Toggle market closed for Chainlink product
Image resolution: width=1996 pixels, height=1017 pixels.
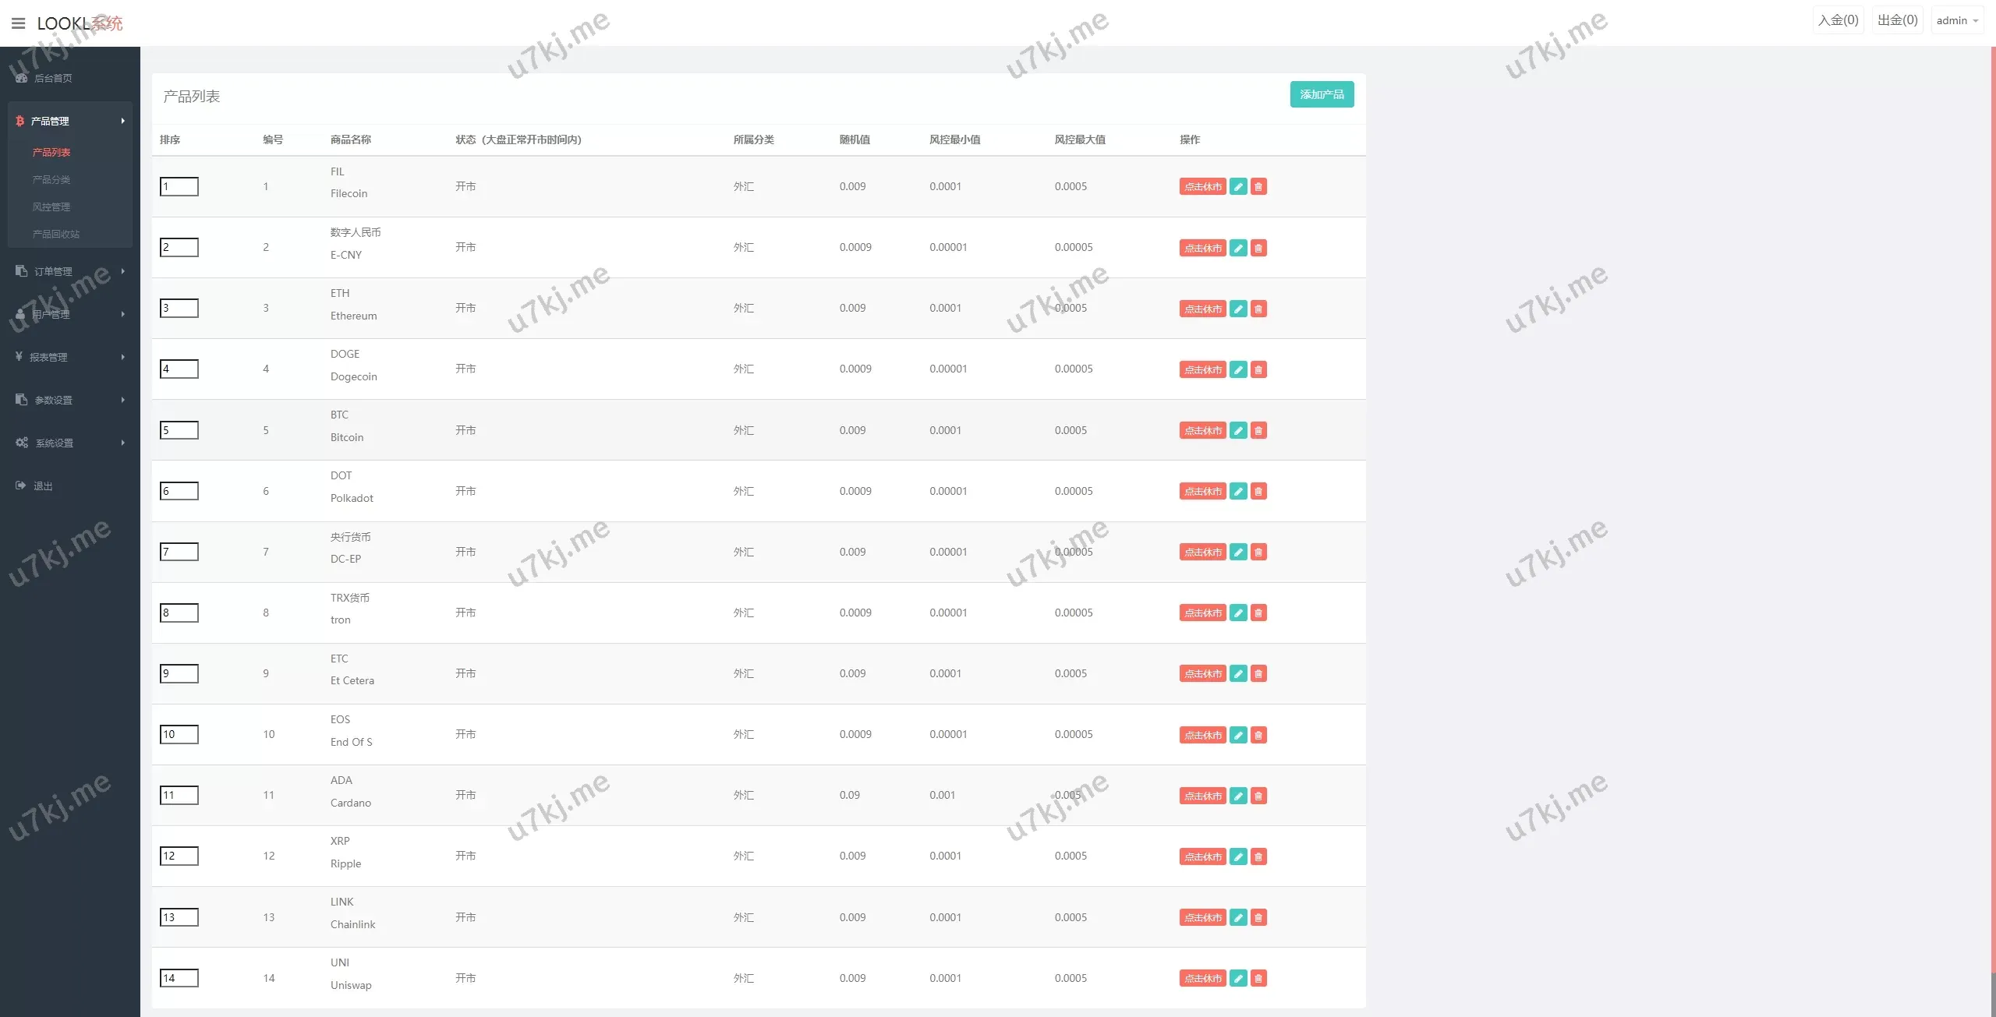pyautogui.click(x=1202, y=917)
